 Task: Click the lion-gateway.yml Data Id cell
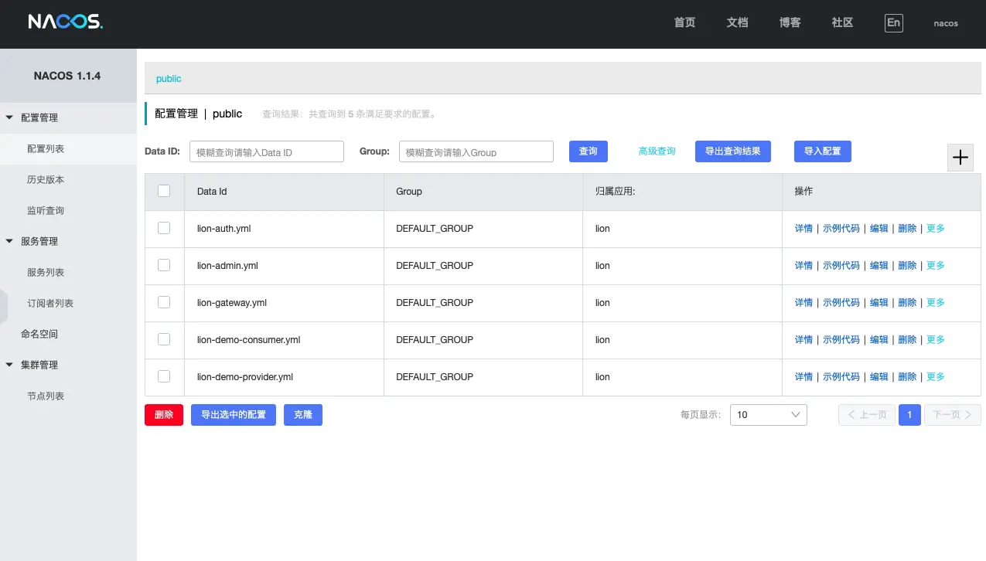click(x=284, y=303)
